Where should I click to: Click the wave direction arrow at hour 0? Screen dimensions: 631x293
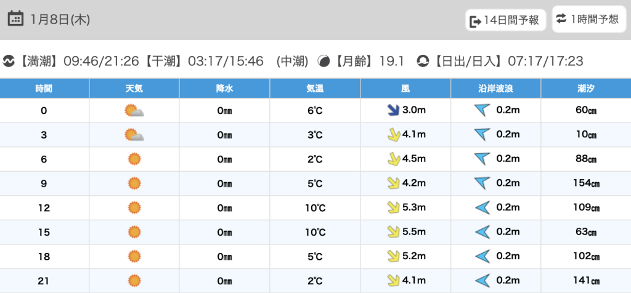481,111
